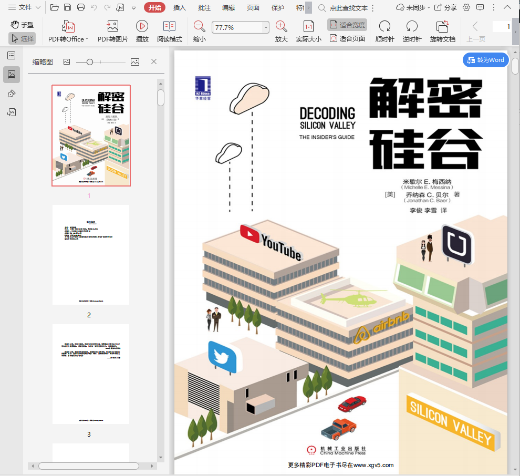Toggle the 适合页面 fit page option
This screenshot has width=520, height=476.
click(347, 38)
